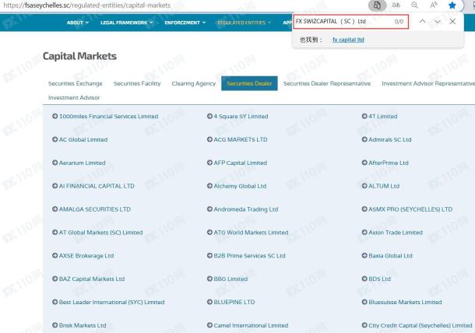Click arrow icon beside 4T Limited

click(x=364, y=116)
